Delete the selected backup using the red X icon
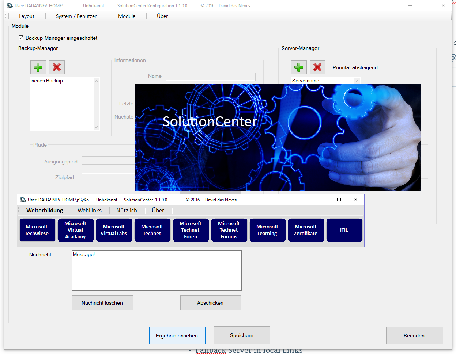 click(x=57, y=67)
